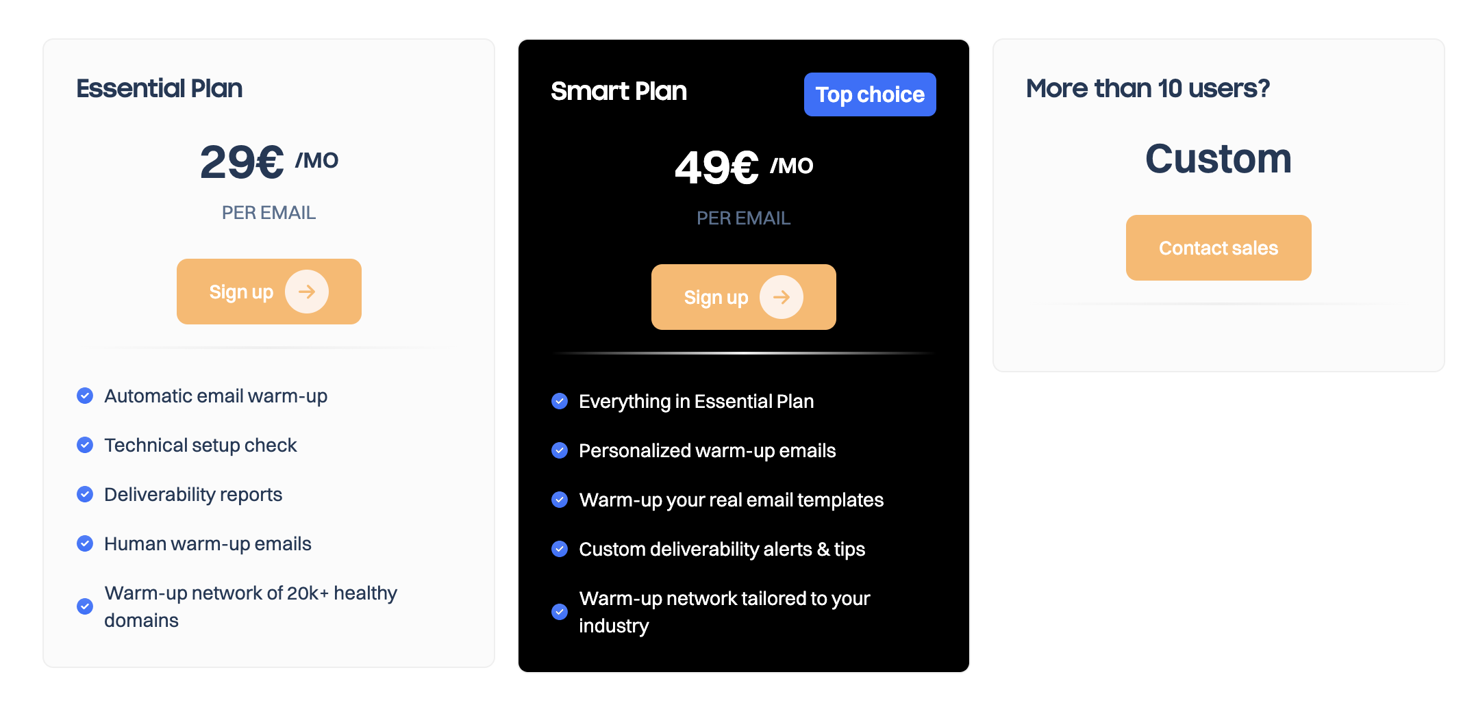
Task: Click checkmark beside Warm-up your real email templates
Action: click(x=560, y=500)
